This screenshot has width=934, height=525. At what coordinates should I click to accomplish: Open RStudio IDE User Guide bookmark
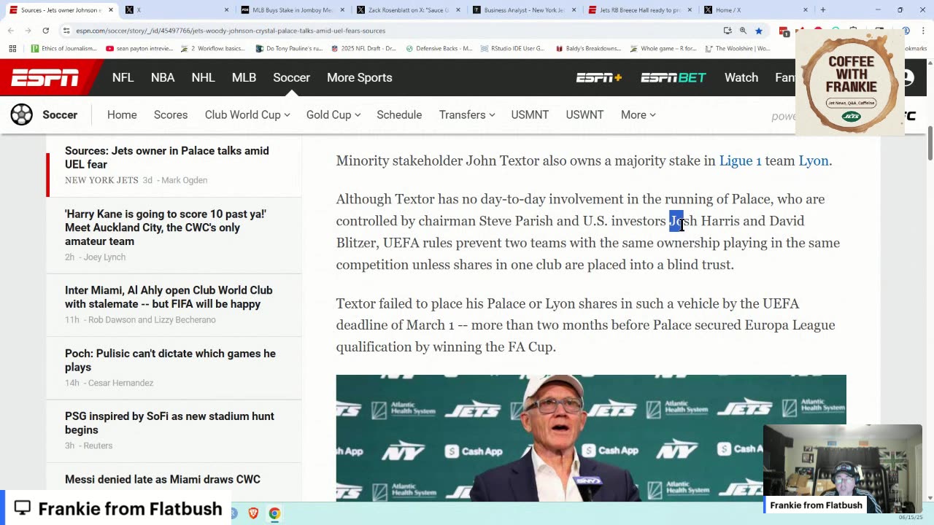(x=512, y=48)
